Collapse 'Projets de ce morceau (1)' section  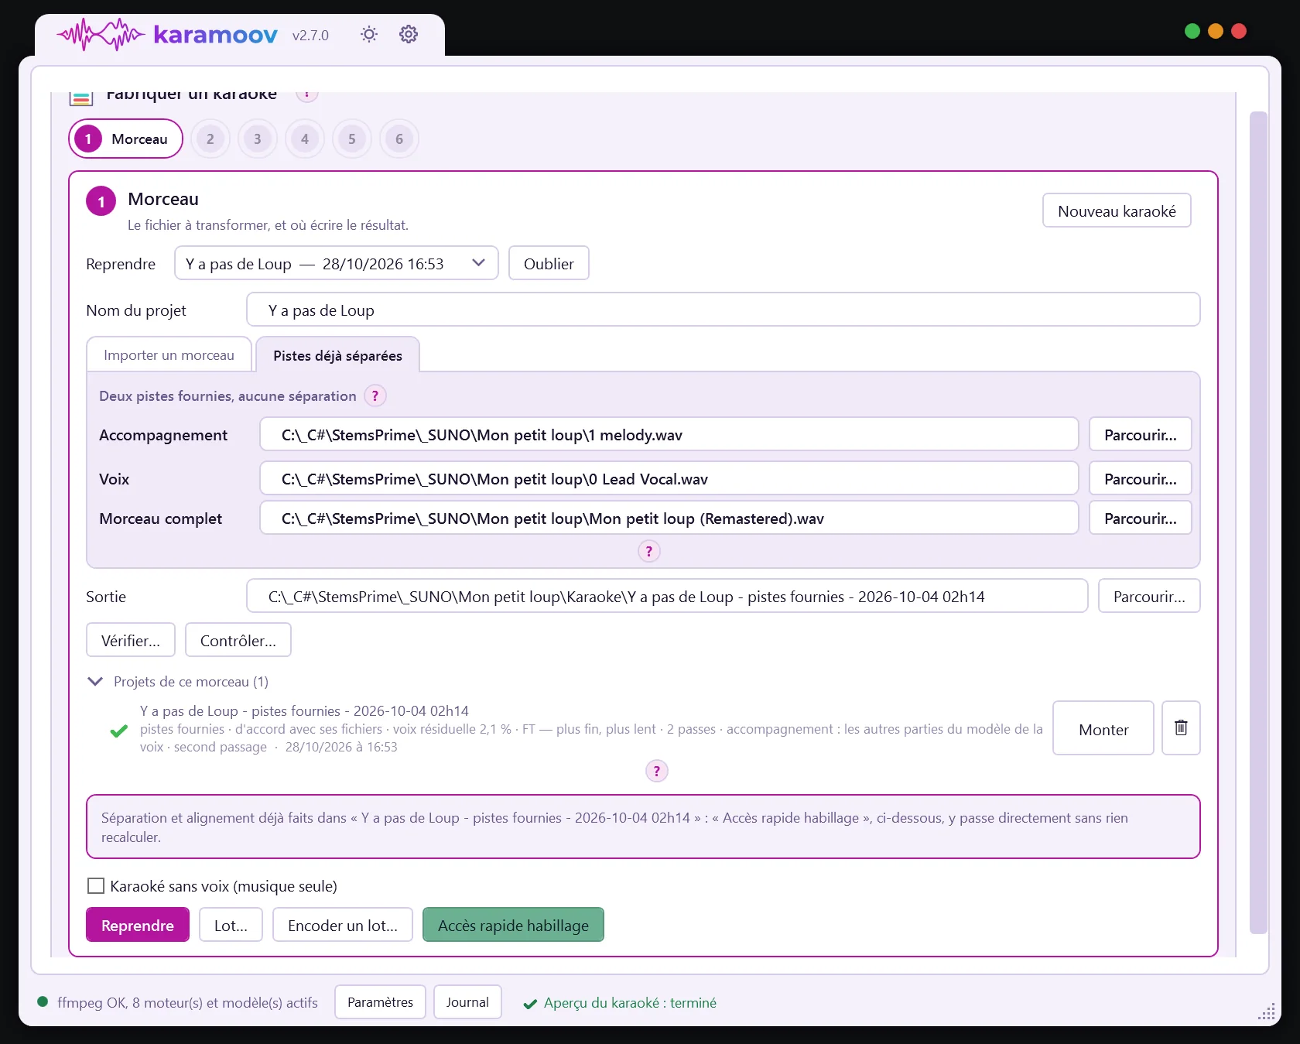(x=95, y=682)
